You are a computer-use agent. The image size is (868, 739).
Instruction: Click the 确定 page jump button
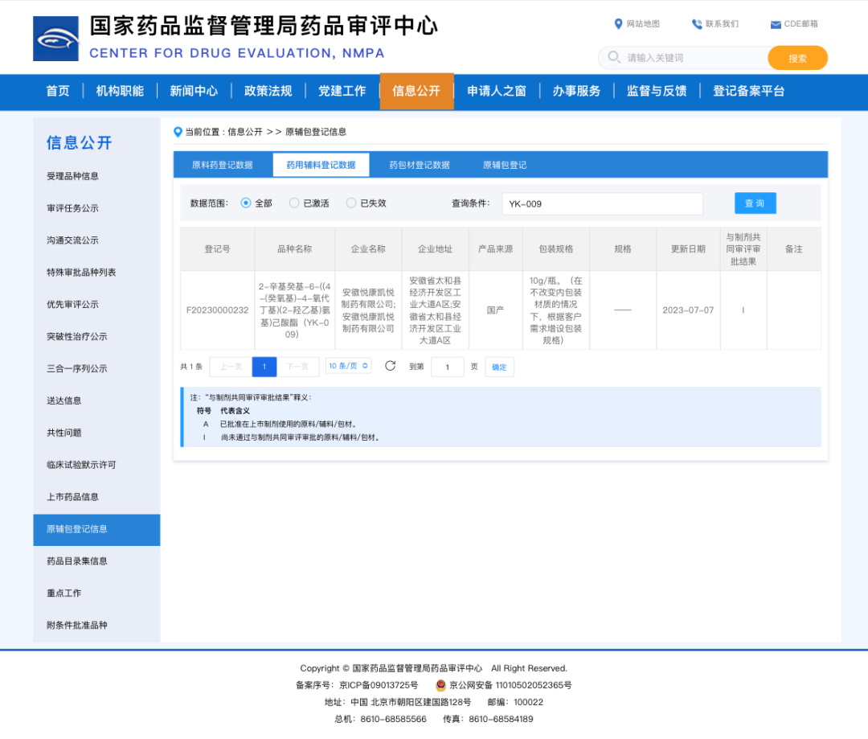pyautogui.click(x=499, y=367)
